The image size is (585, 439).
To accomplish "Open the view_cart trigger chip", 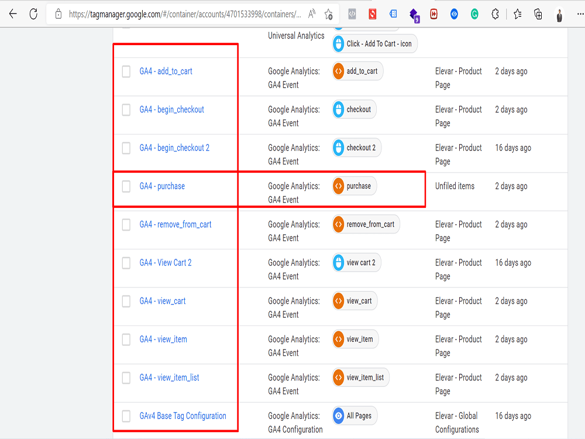I will click(355, 301).
